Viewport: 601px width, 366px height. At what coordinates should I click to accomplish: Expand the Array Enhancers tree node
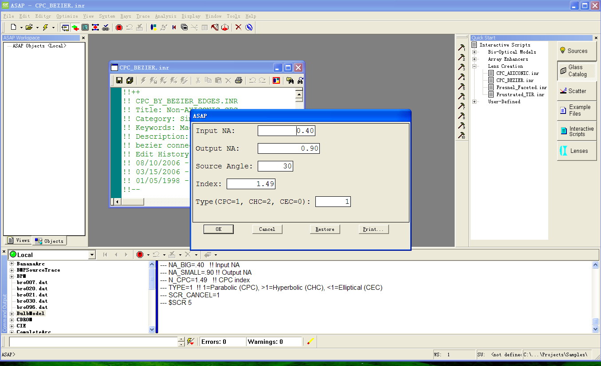click(x=474, y=59)
